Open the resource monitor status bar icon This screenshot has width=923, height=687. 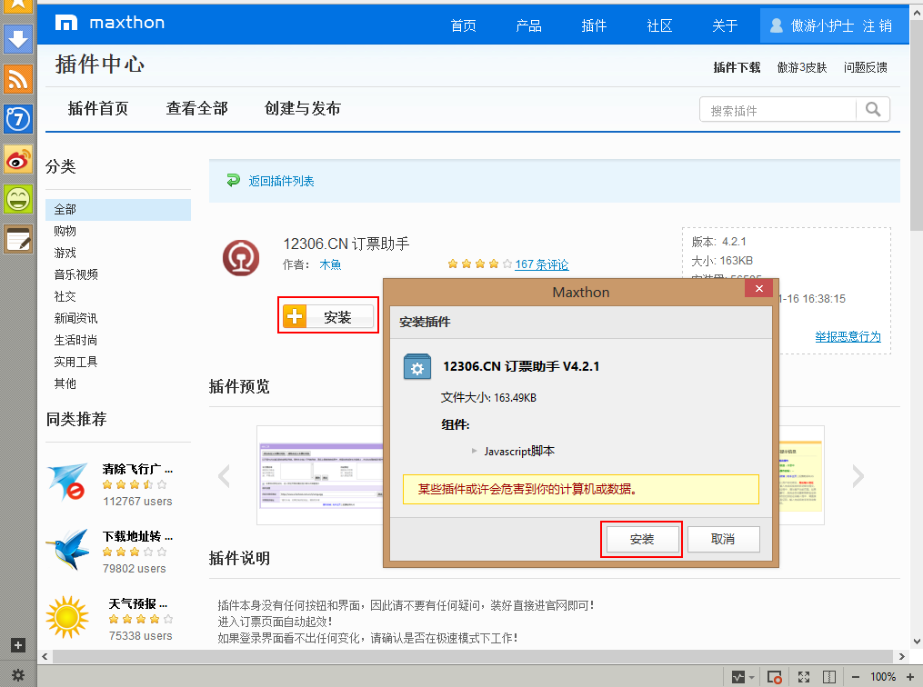pyautogui.click(x=738, y=677)
